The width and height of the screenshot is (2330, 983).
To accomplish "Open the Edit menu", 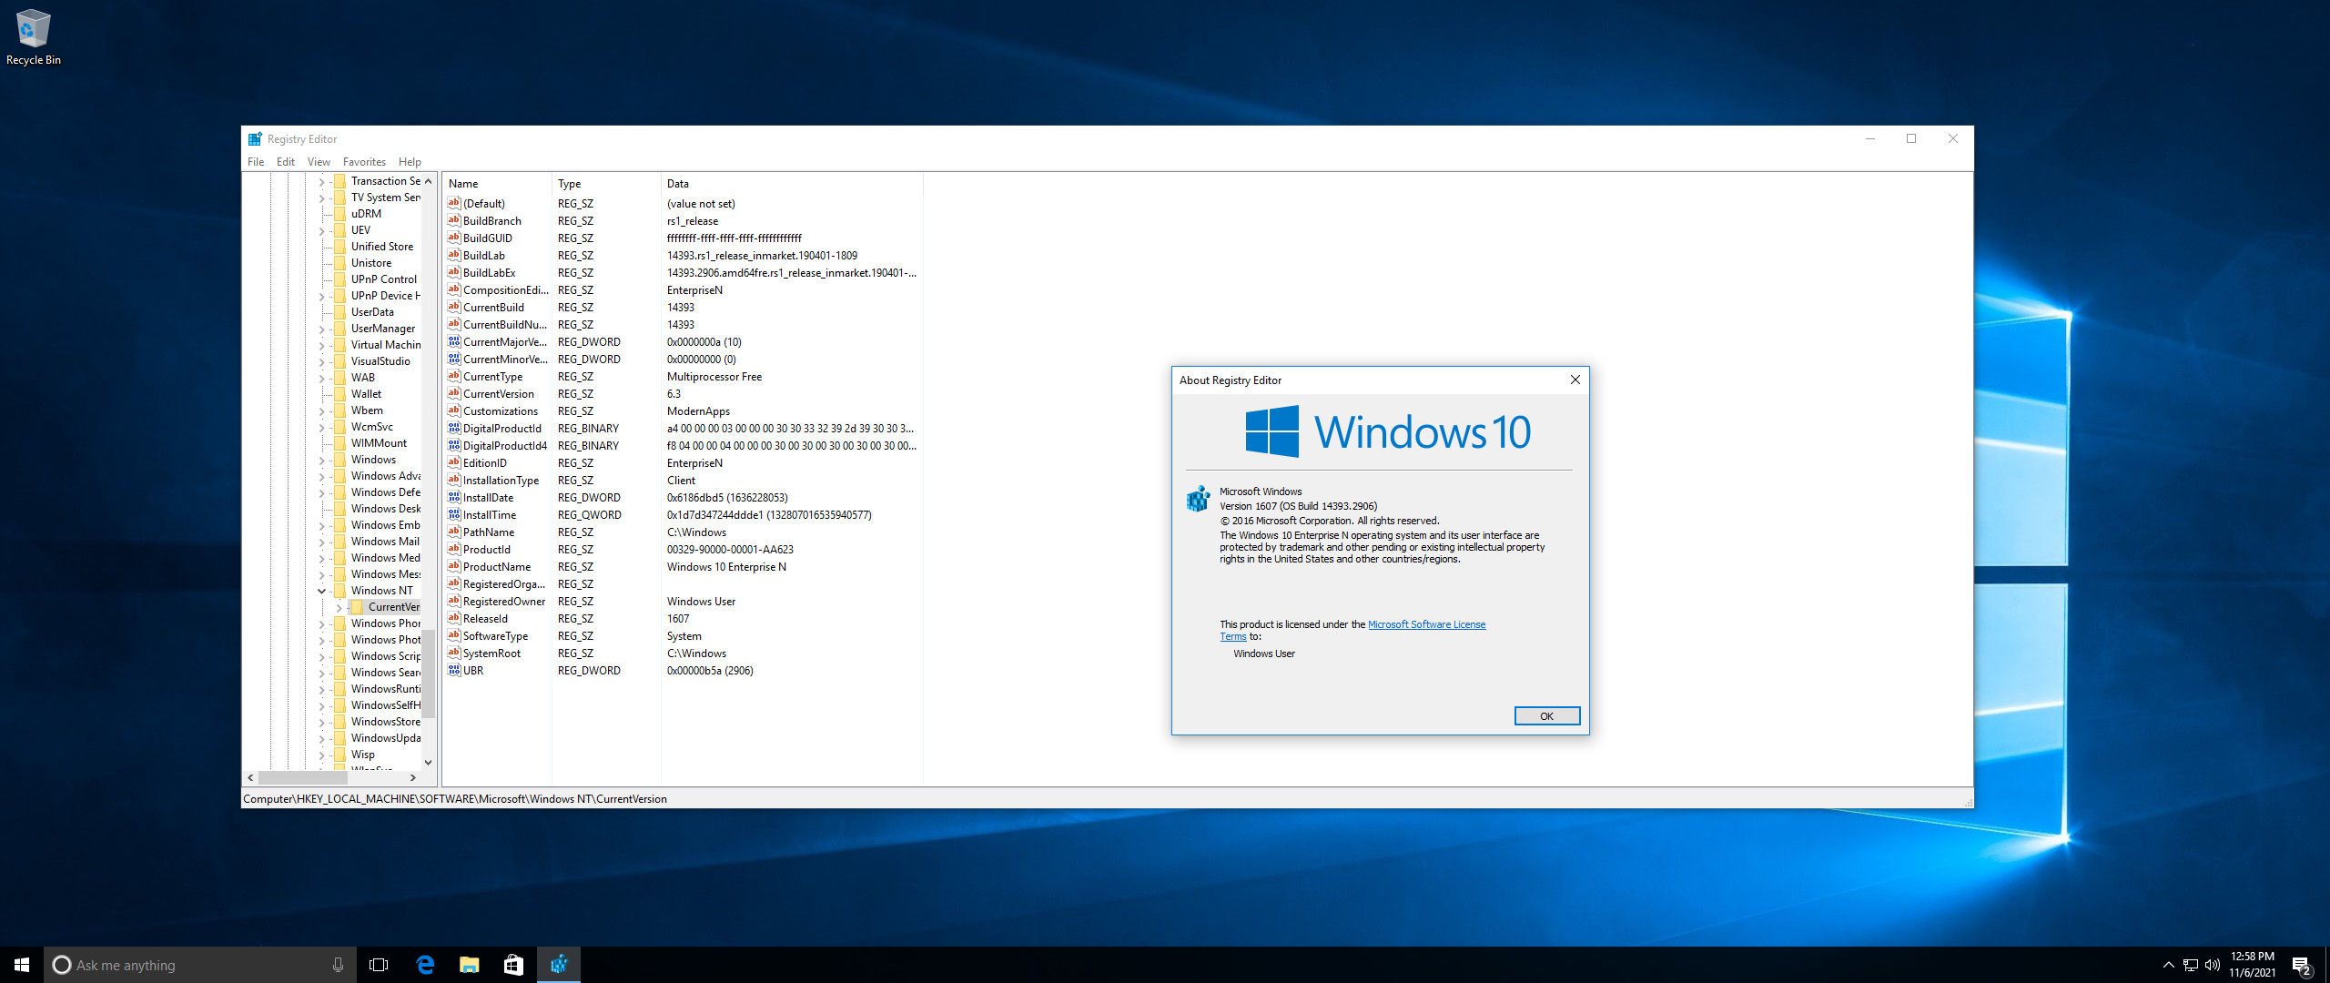I will pyautogui.click(x=286, y=162).
